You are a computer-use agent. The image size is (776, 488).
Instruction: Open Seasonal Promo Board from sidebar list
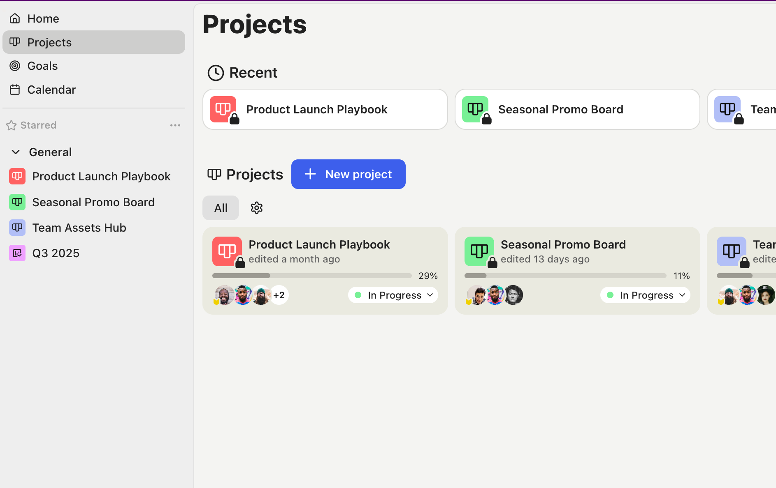[93, 202]
